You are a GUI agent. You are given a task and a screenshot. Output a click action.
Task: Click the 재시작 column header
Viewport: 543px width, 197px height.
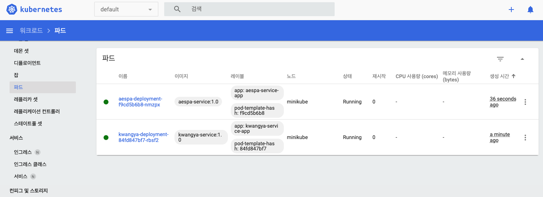coord(379,76)
